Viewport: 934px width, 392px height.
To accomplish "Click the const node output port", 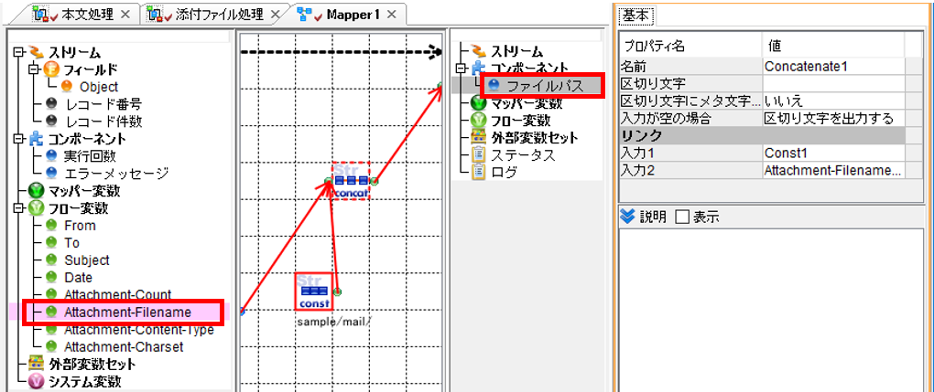I will coord(337,291).
